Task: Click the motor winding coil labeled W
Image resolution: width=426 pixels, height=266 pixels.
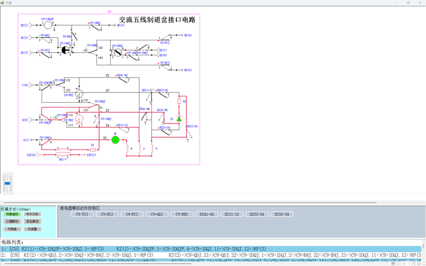Action: click(127, 149)
